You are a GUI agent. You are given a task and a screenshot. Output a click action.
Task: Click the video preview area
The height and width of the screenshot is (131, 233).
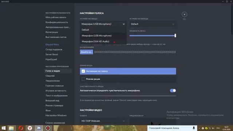click(153, 122)
